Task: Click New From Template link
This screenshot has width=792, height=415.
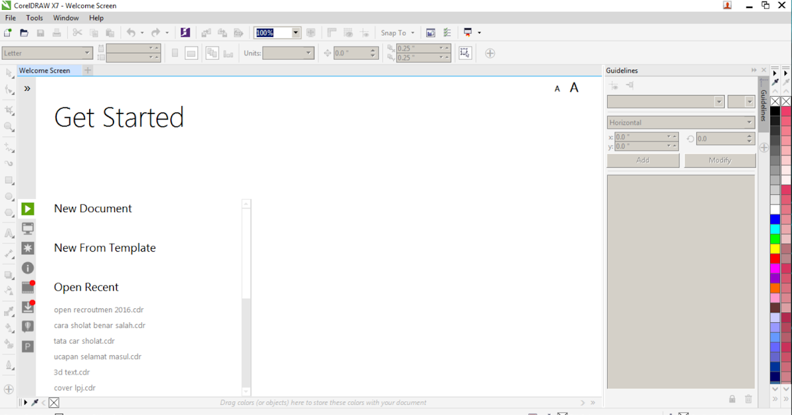Action: (x=105, y=248)
